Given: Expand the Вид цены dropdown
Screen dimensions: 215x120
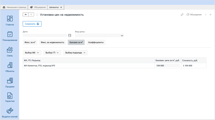Looking at the screenshot, I should pyautogui.click(x=122, y=35).
